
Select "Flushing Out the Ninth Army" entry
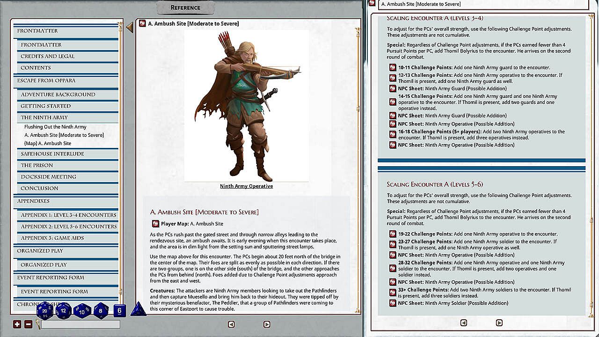(55, 127)
